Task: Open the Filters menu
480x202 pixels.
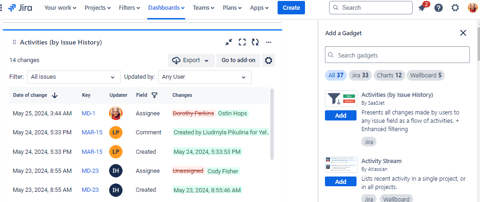Action: (x=130, y=8)
